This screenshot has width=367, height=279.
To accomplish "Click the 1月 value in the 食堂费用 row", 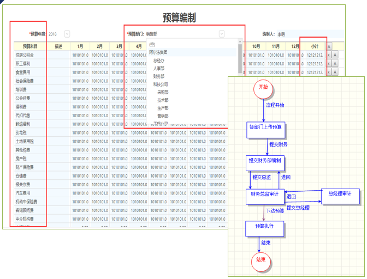I will click(80, 72).
